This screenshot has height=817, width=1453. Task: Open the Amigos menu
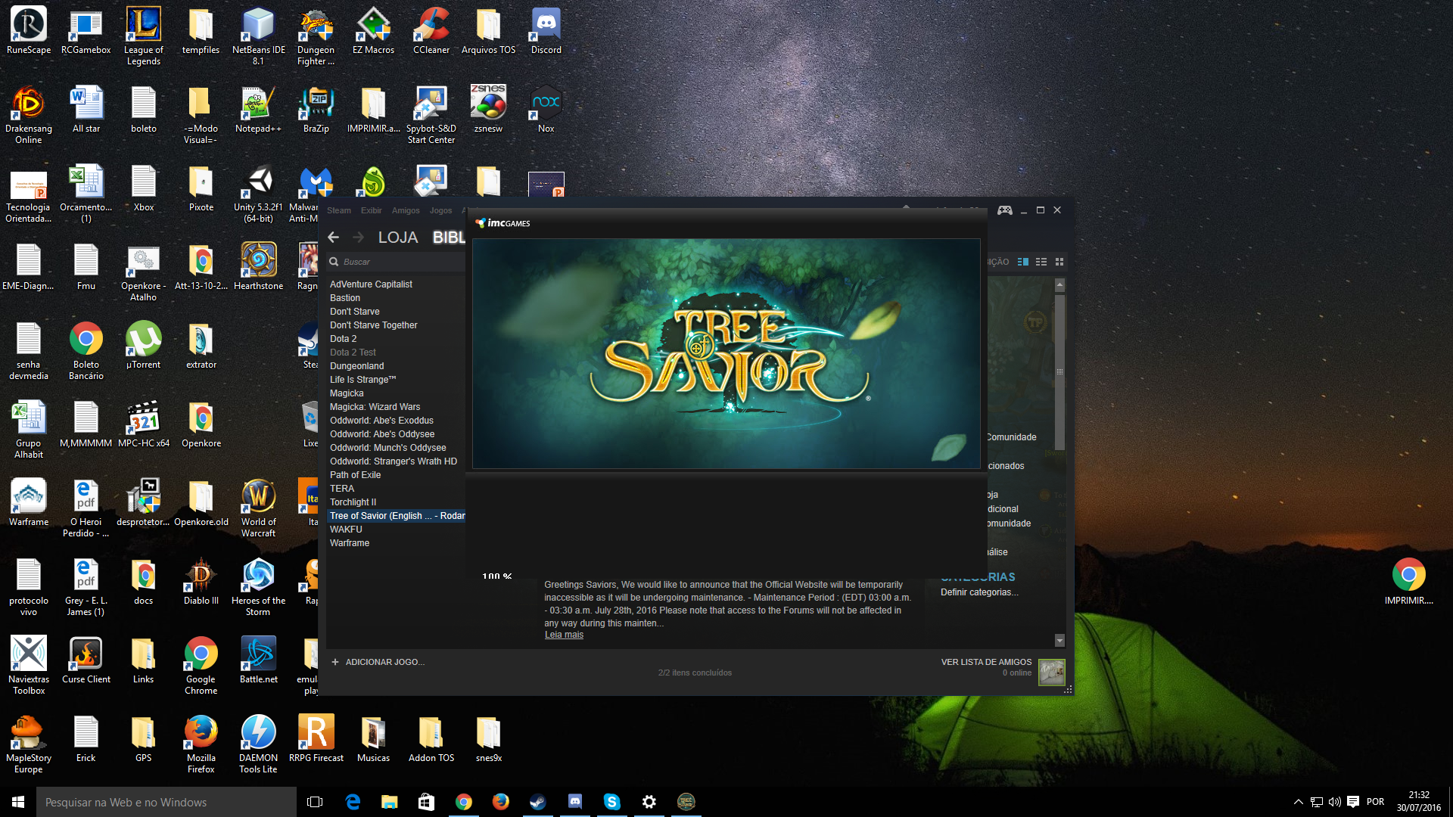[x=406, y=211]
